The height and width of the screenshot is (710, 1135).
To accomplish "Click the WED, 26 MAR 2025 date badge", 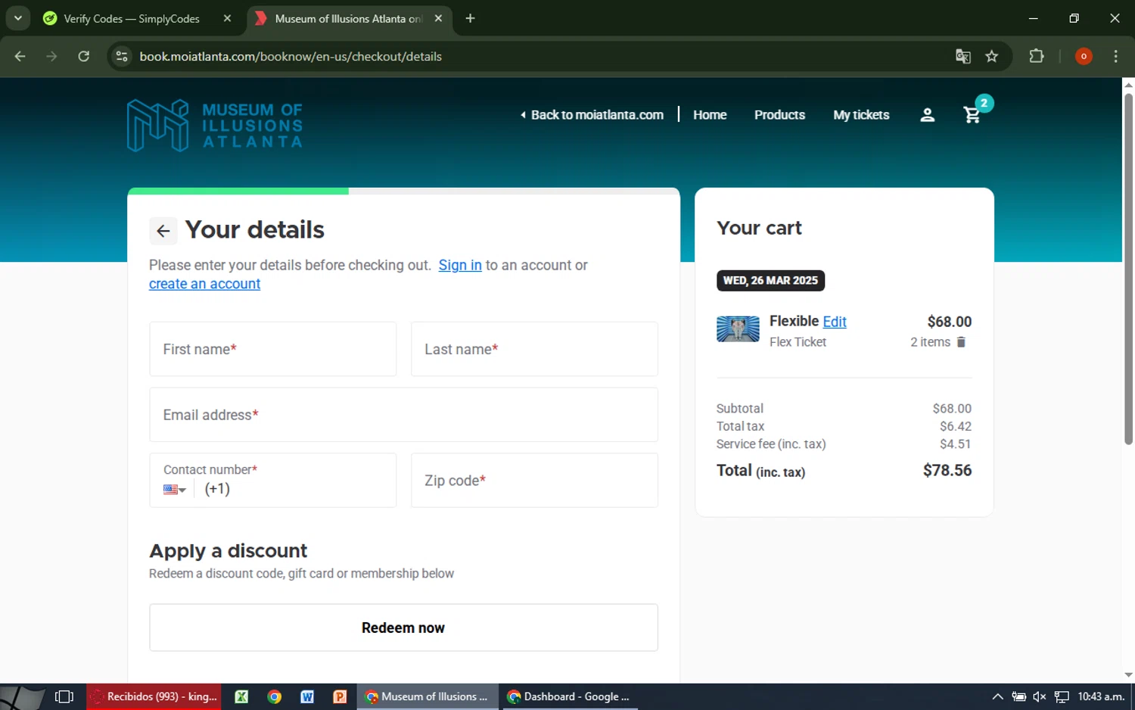I will (x=770, y=280).
